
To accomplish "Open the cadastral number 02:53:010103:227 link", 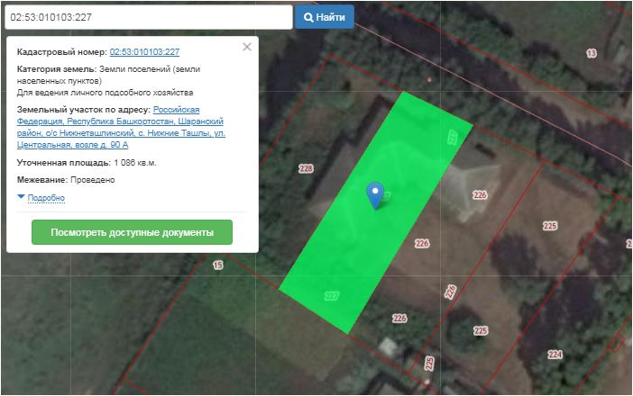I will click(144, 53).
